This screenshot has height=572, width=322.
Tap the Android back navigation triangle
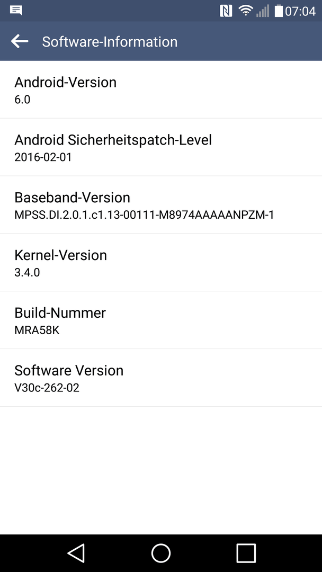[x=76, y=553]
